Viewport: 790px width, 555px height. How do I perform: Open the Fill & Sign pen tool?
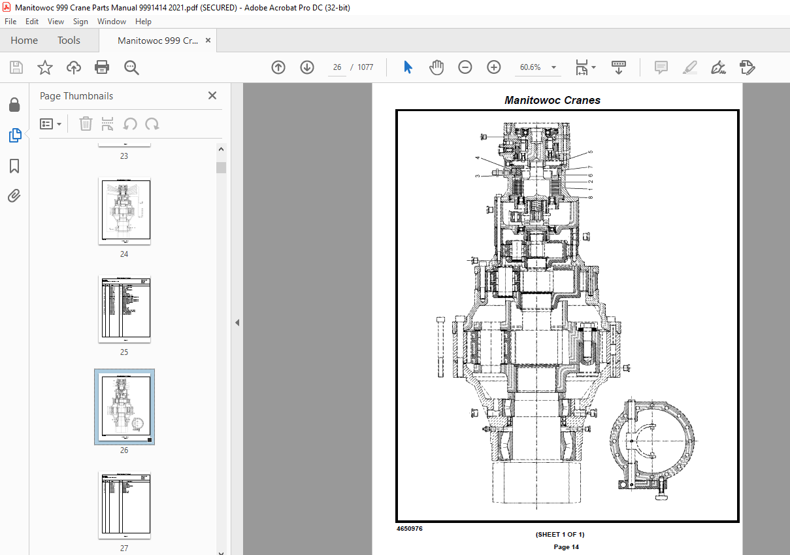tap(718, 67)
